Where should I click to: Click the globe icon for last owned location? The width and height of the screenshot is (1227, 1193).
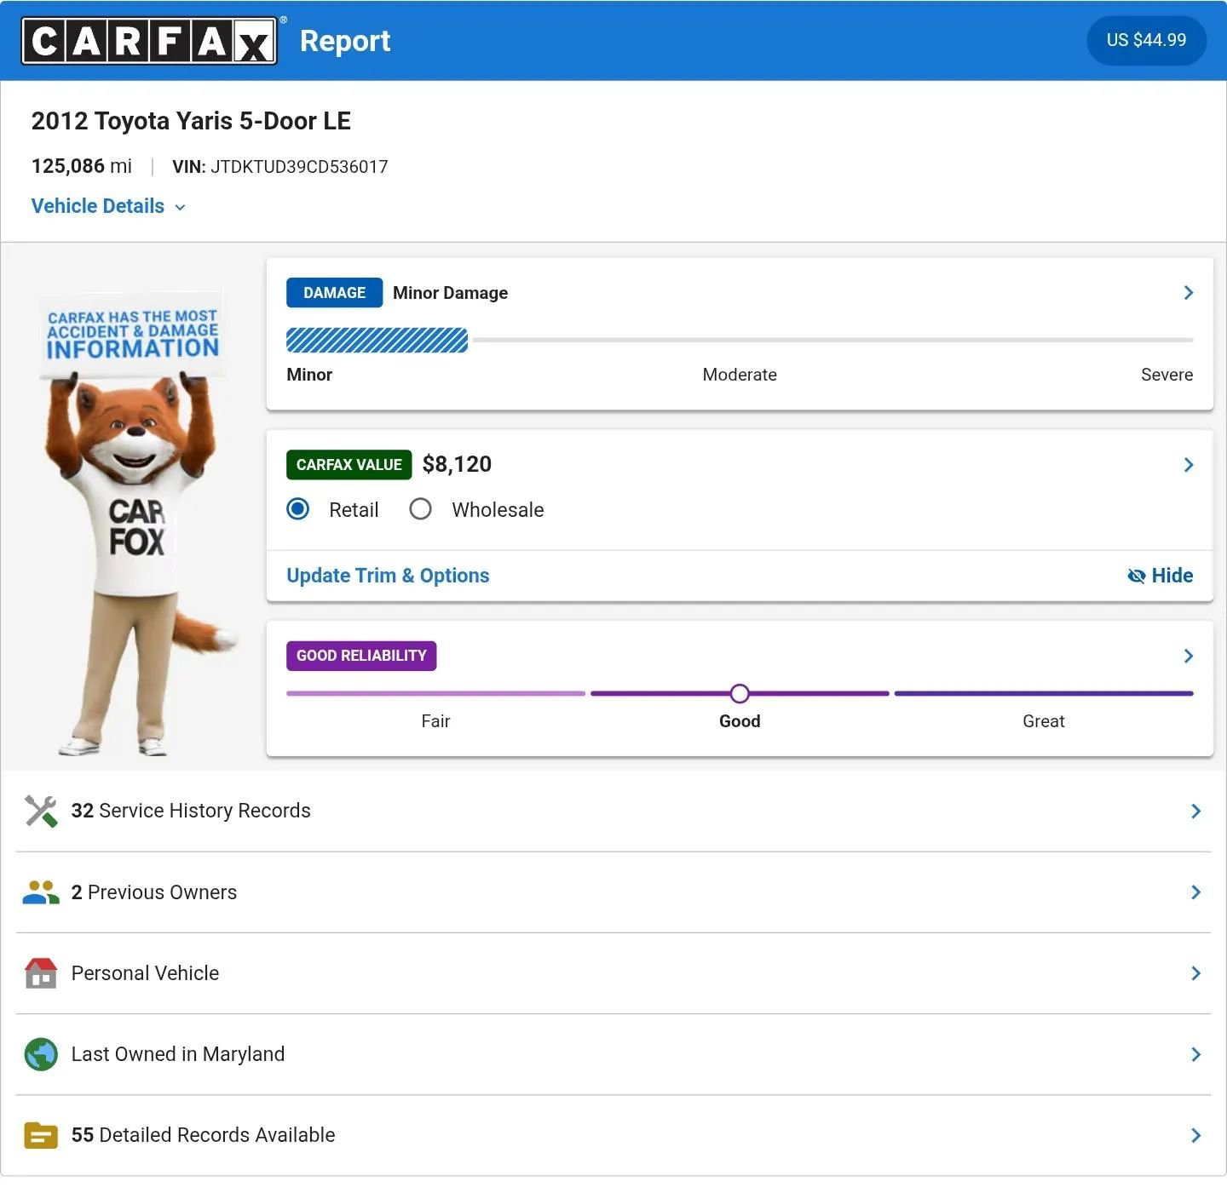pyautogui.click(x=41, y=1054)
